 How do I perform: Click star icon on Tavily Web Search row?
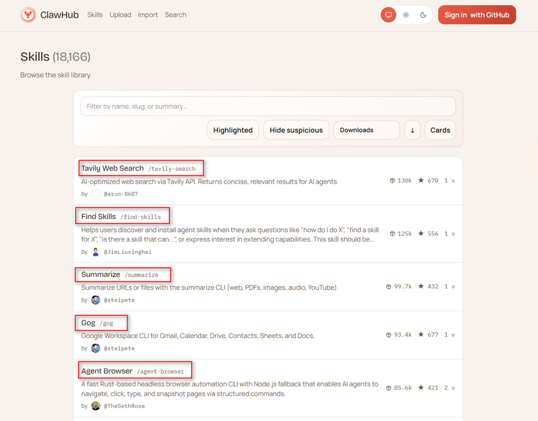pyautogui.click(x=421, y=180)
